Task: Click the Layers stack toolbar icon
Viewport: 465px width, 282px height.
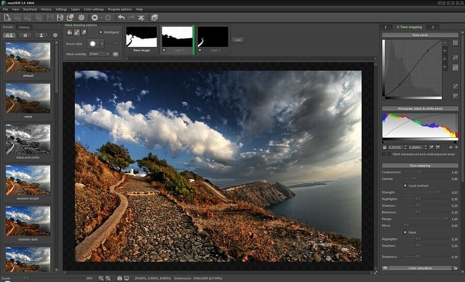Action: click(x=154, y=18)
